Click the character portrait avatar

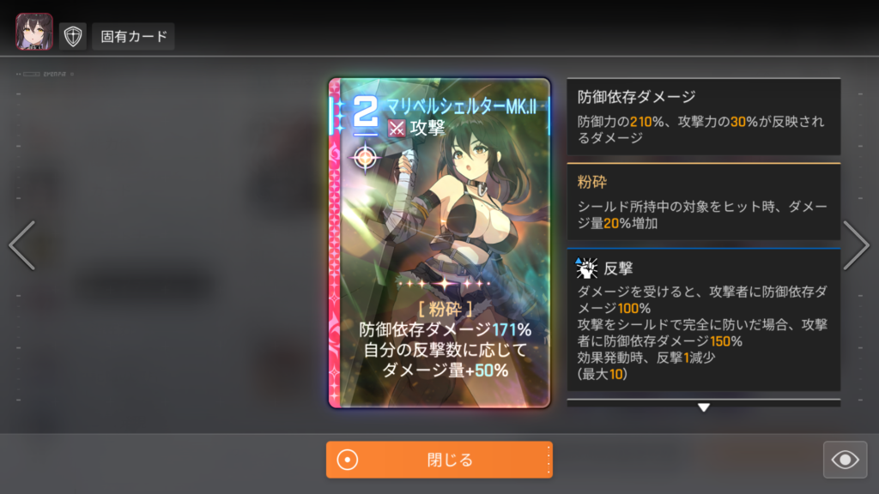click(x=34, y=32)
